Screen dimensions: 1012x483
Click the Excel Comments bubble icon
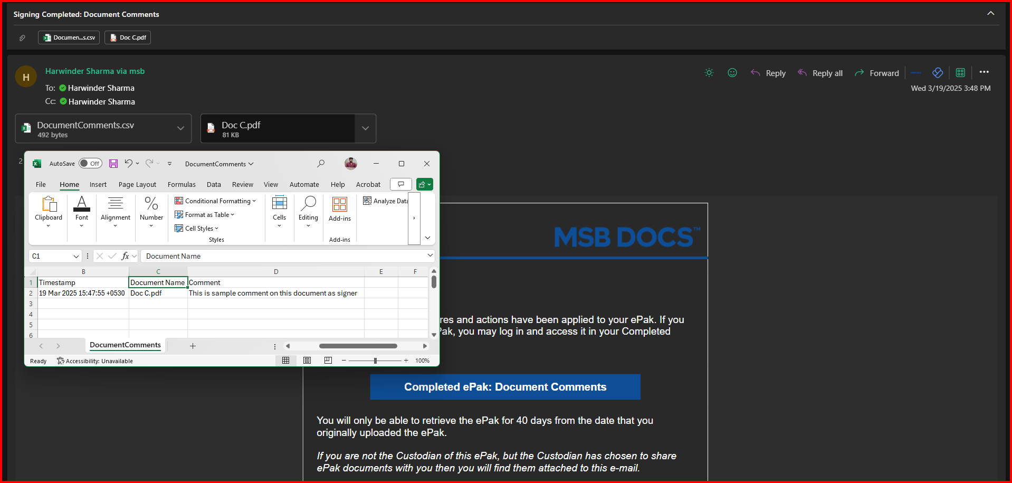pos(401,184)
